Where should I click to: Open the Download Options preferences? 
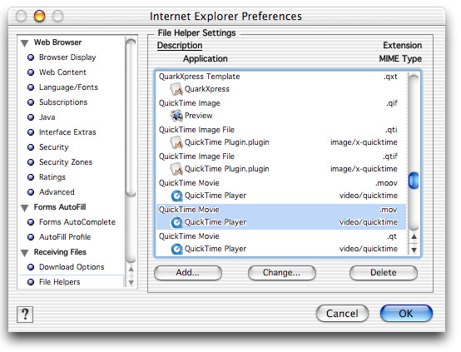point(72,267)
